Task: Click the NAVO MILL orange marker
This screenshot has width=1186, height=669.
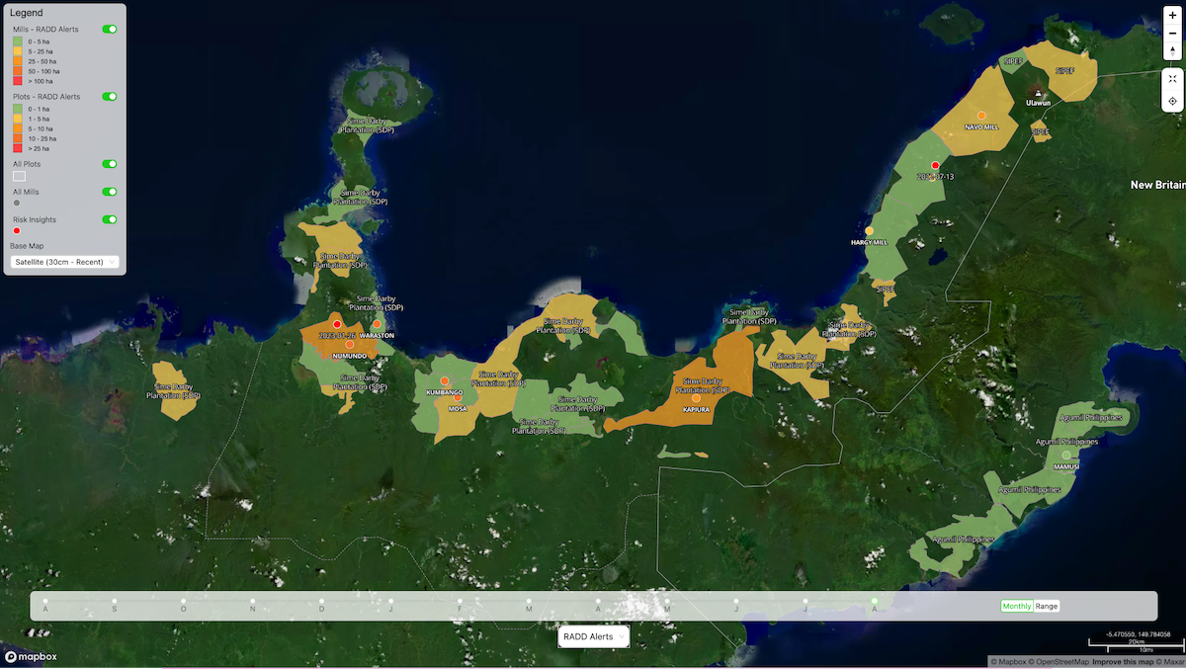Action: (981, 116)
